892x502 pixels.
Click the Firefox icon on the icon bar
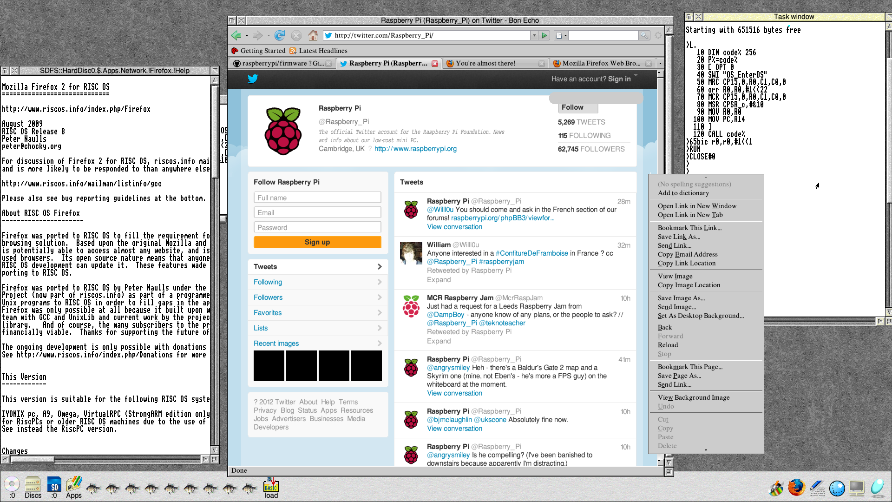coord(796,488)
